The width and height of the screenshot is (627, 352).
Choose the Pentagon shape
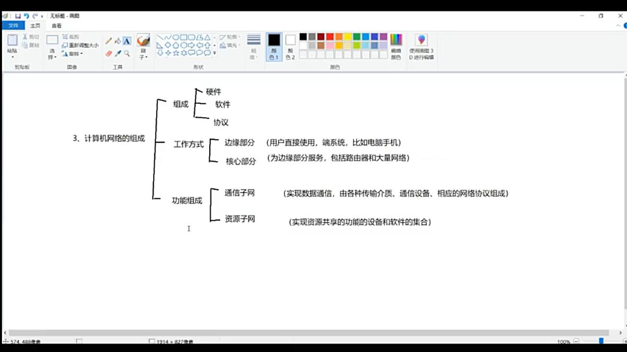[175, 45]
